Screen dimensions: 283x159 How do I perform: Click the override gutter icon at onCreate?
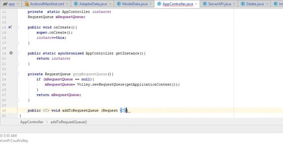tap(10, 27)
